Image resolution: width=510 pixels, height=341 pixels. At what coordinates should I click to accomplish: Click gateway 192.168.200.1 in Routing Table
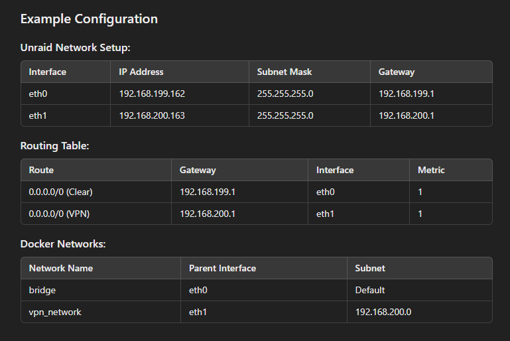[x=208, y=214]
